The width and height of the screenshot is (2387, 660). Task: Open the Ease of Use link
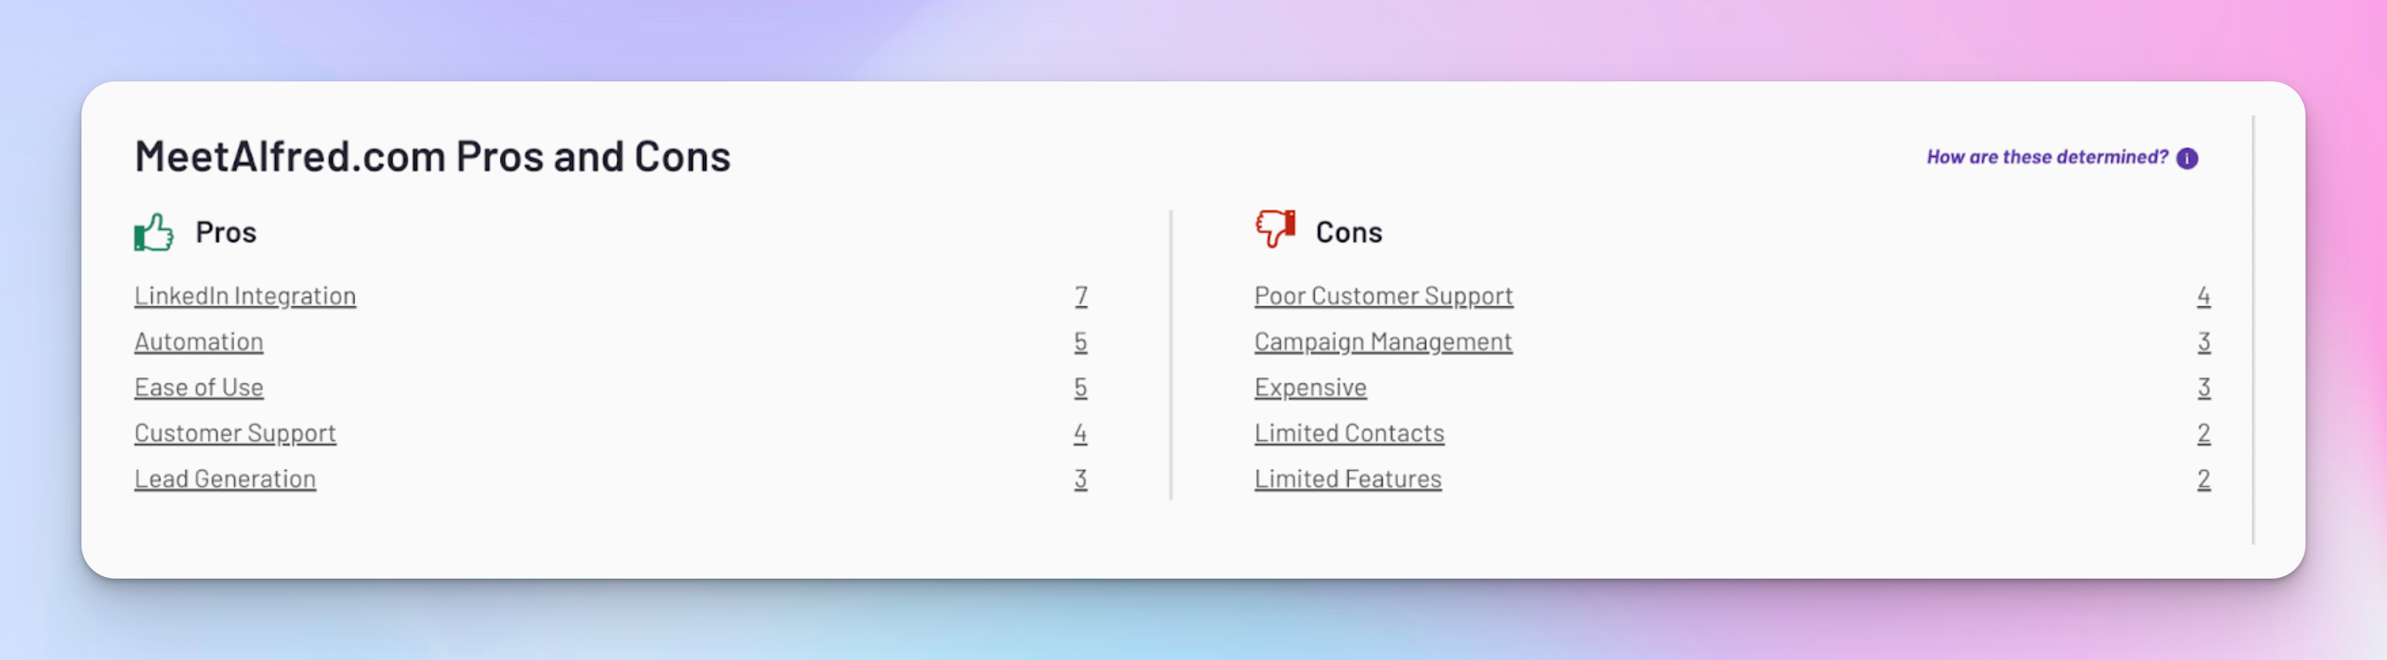199,388
